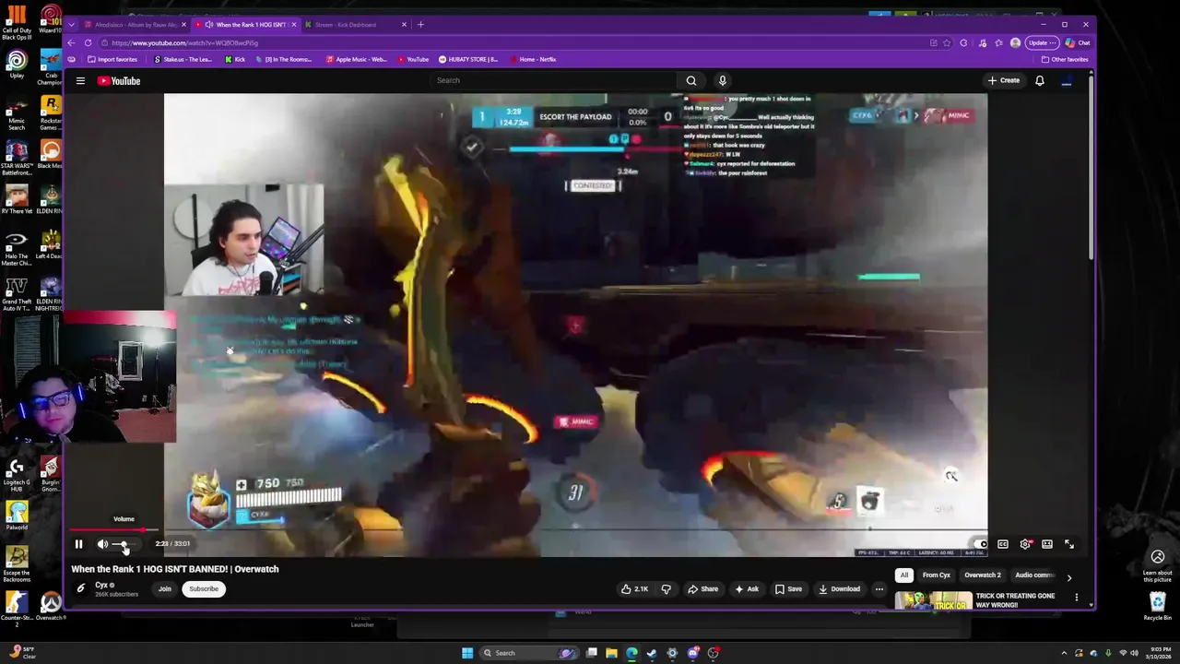This screenshot has height=664, width=1180.
Task: Open the Home - Netflix bookmark
Action: [532, 59]
